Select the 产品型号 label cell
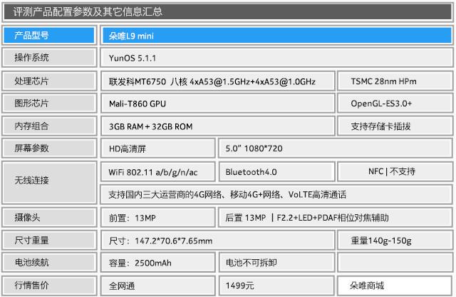 [x=49, y=35]
